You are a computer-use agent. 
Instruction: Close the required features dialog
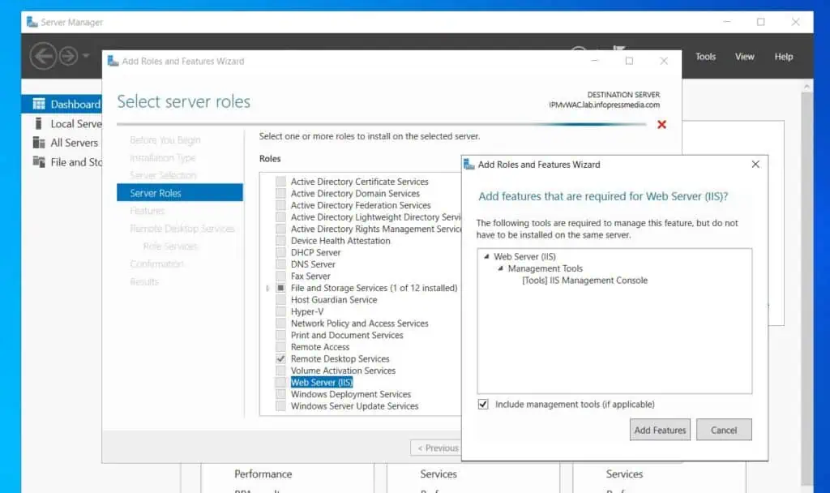755,164
